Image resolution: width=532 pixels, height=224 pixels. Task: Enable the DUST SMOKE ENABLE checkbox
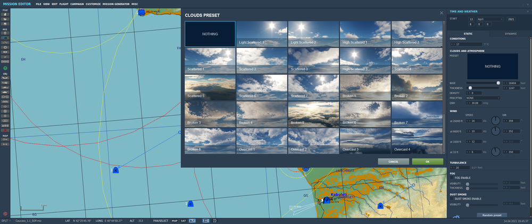tap(452, 198)
